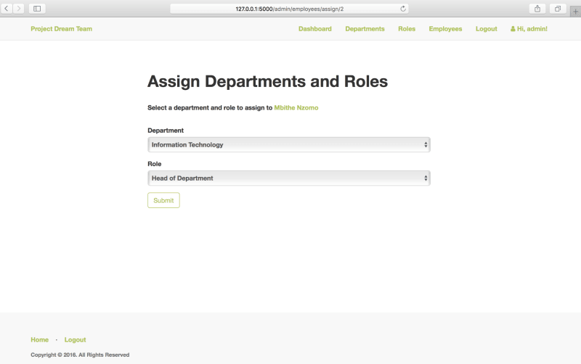
Task: Toggle the Safari sidebar icon
Action: [x=37, y=9]
